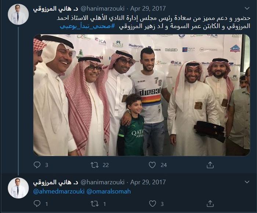Viewport: 257px width, 213px height.
Task: Open the @ahmedmarzouki mention link
Action: click(59, 191)
